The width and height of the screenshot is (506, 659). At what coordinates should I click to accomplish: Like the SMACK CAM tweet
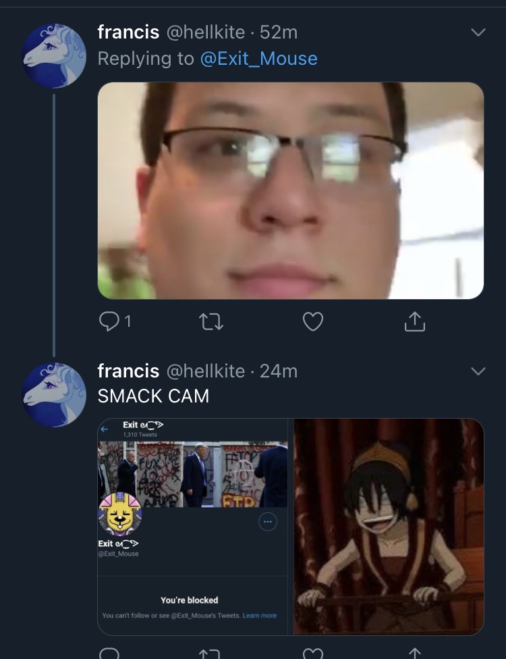(x=313, y=654)
